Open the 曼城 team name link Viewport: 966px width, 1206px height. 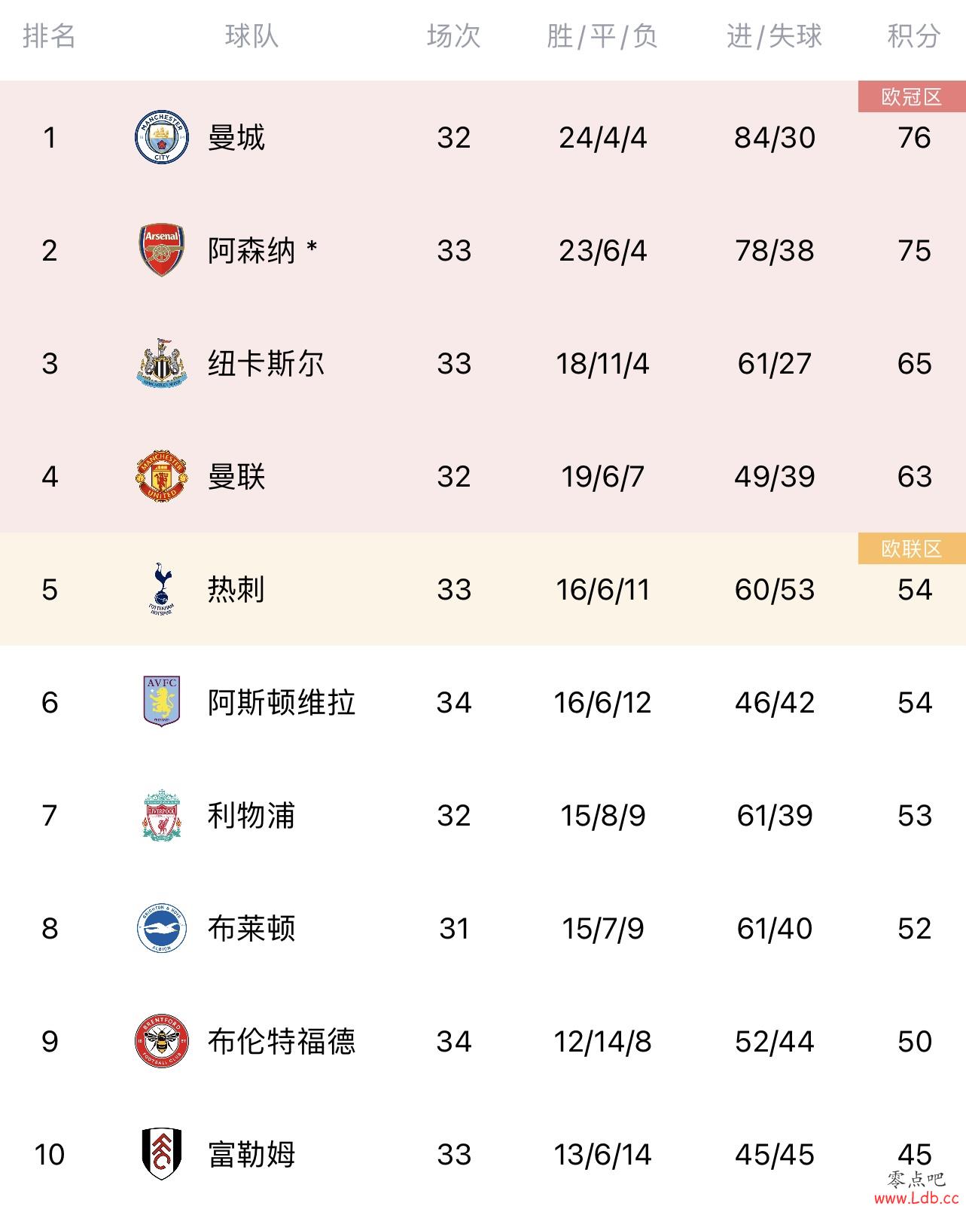click(x=236, y=137)
